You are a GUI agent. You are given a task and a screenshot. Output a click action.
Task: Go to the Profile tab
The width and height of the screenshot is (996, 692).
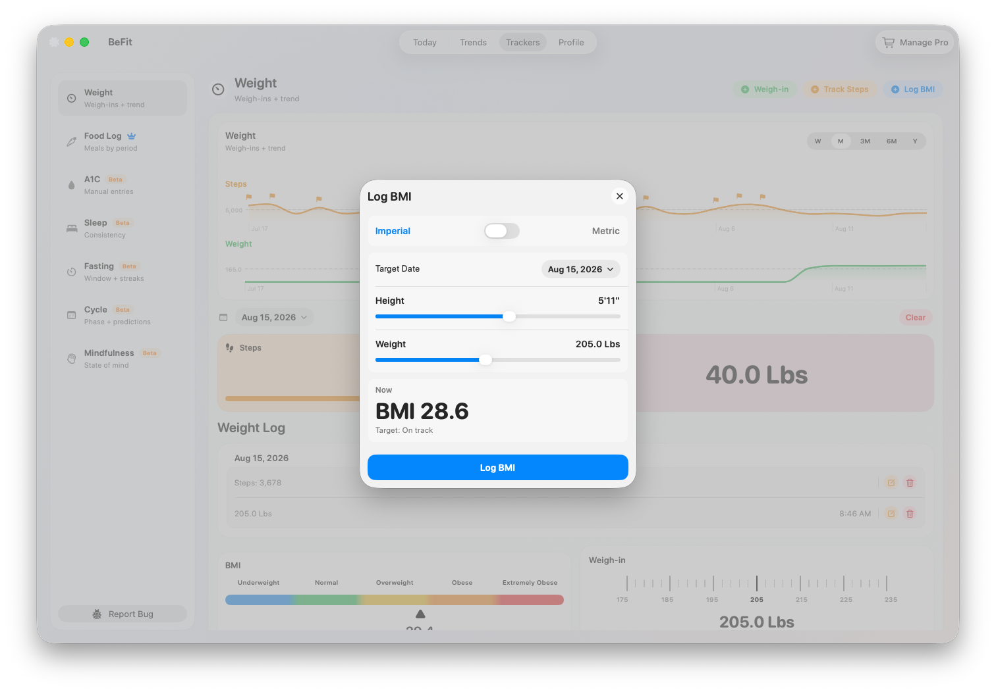[571, 42]
